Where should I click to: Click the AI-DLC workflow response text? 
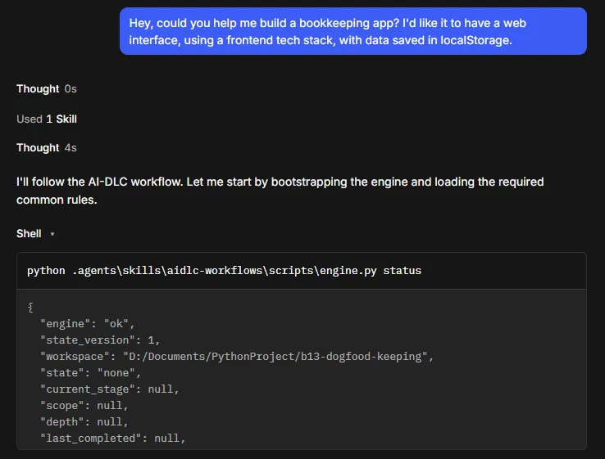coord(280,191)
